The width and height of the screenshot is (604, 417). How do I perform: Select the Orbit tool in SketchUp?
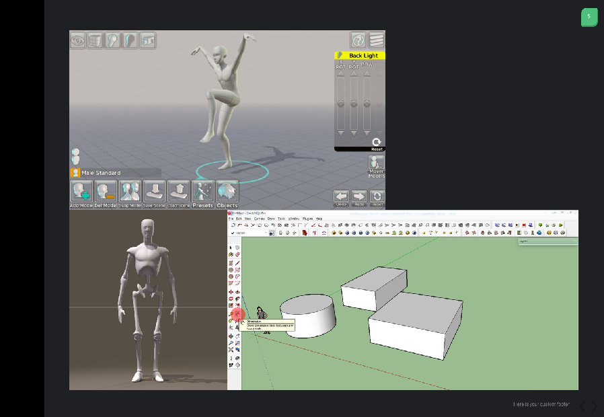click(231, 336)
